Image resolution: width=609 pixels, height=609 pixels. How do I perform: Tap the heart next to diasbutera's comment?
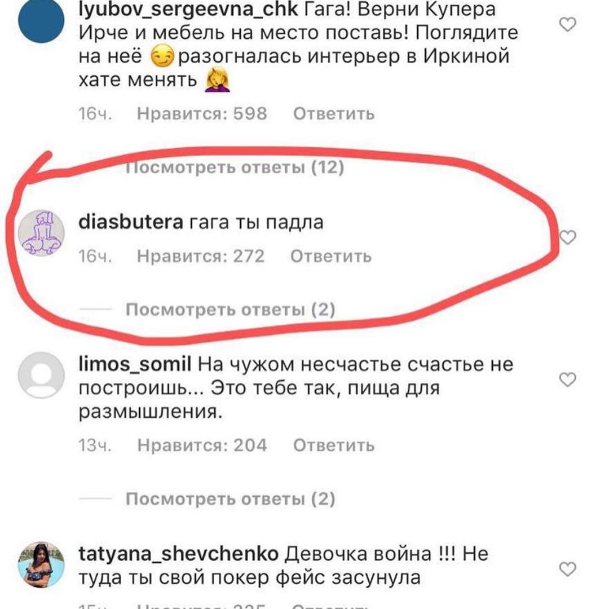click(x=568, y=237)
